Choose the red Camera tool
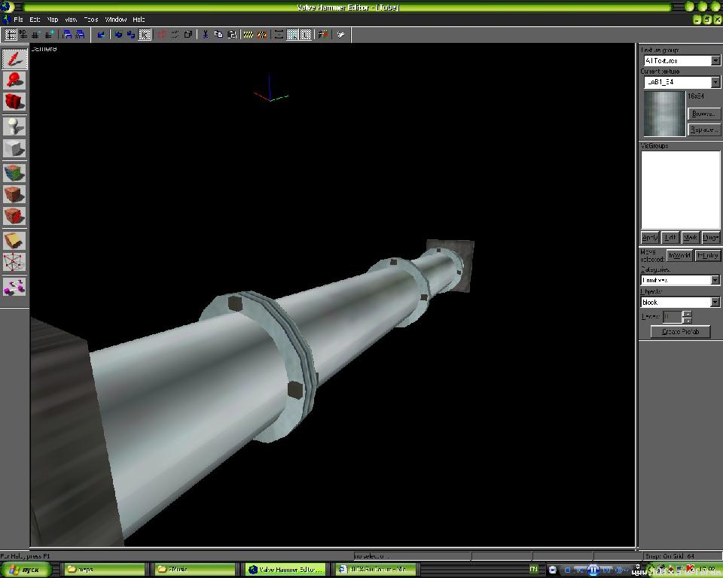Screen dimensions: 723x578 click(14, 101)
